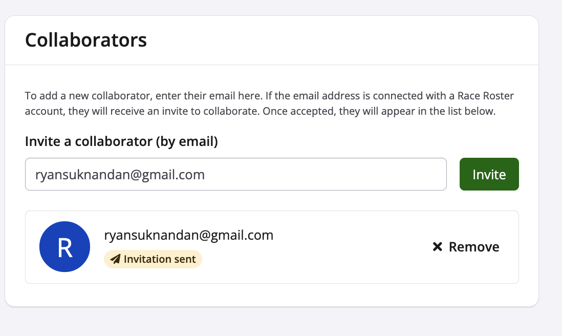Click the 'Remove' text label
This screenshot has height=336, width=562.
pos(474,247)
